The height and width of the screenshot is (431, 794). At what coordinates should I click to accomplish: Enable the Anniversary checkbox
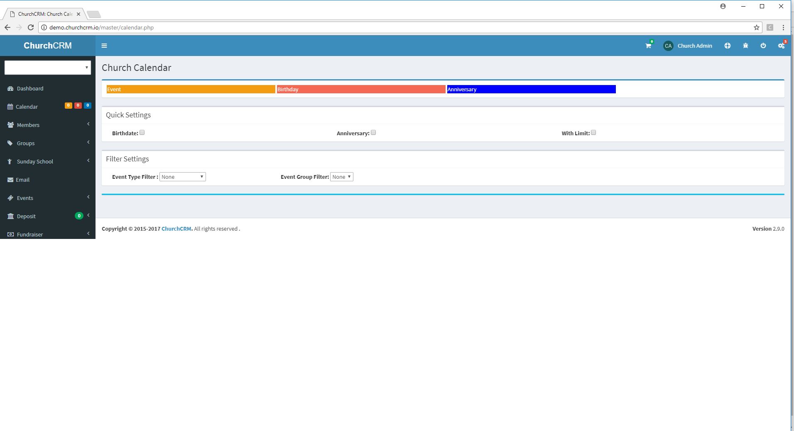[373, 133]
